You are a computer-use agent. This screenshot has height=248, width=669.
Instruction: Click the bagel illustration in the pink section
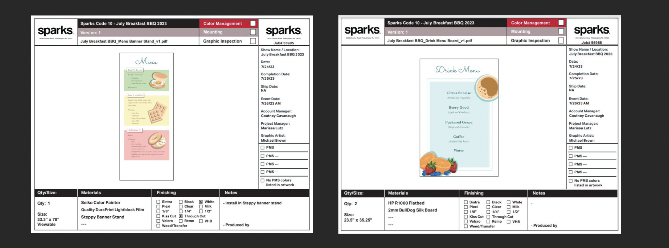[157, 141]
